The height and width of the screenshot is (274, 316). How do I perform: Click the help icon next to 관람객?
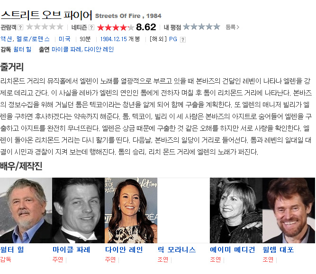(x=20, y=27)
